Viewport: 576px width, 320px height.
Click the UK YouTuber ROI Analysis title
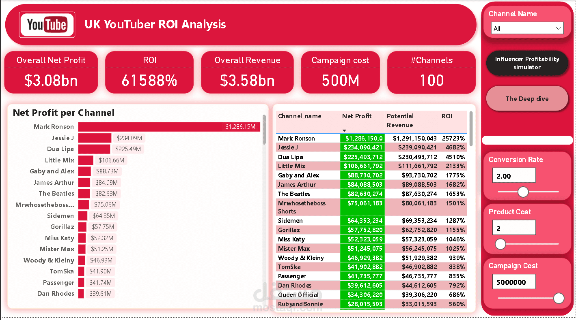[x=155, y=24]
